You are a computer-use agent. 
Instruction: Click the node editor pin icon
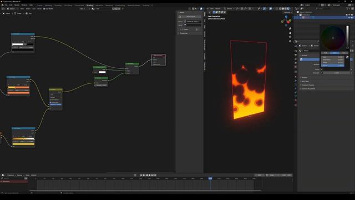point(123,9)
